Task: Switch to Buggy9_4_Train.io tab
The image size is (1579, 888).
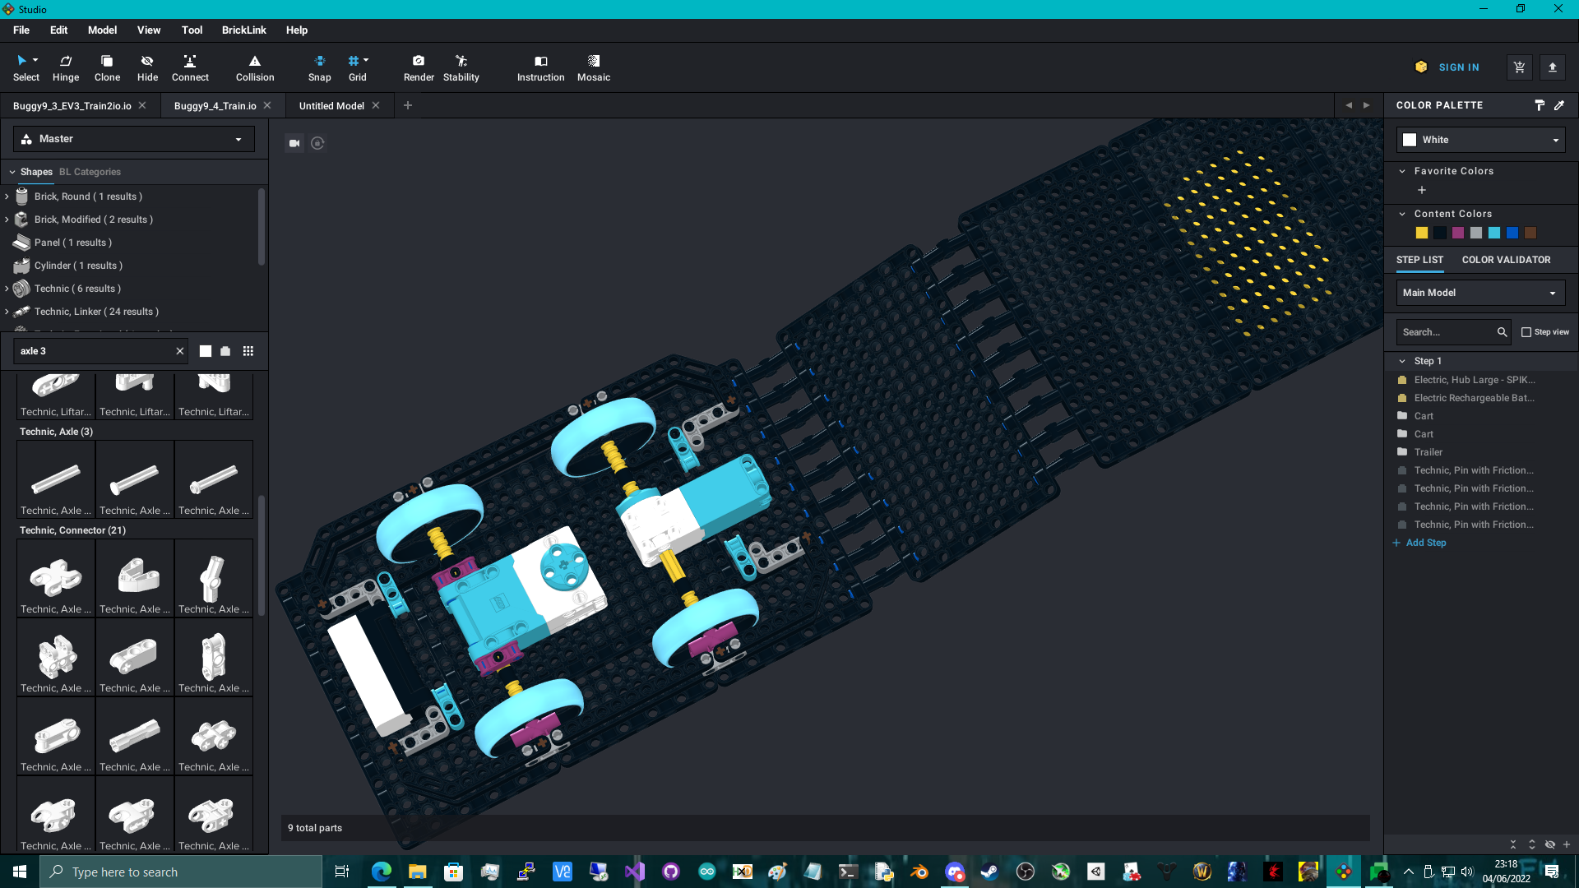Action: coord(215,106)
